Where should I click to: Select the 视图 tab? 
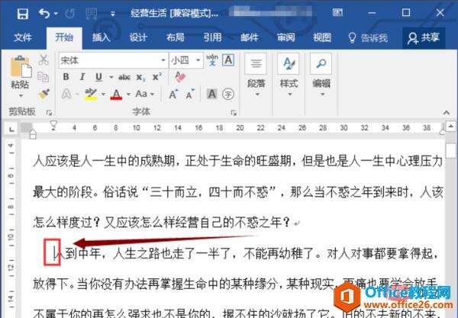(322, 37)
